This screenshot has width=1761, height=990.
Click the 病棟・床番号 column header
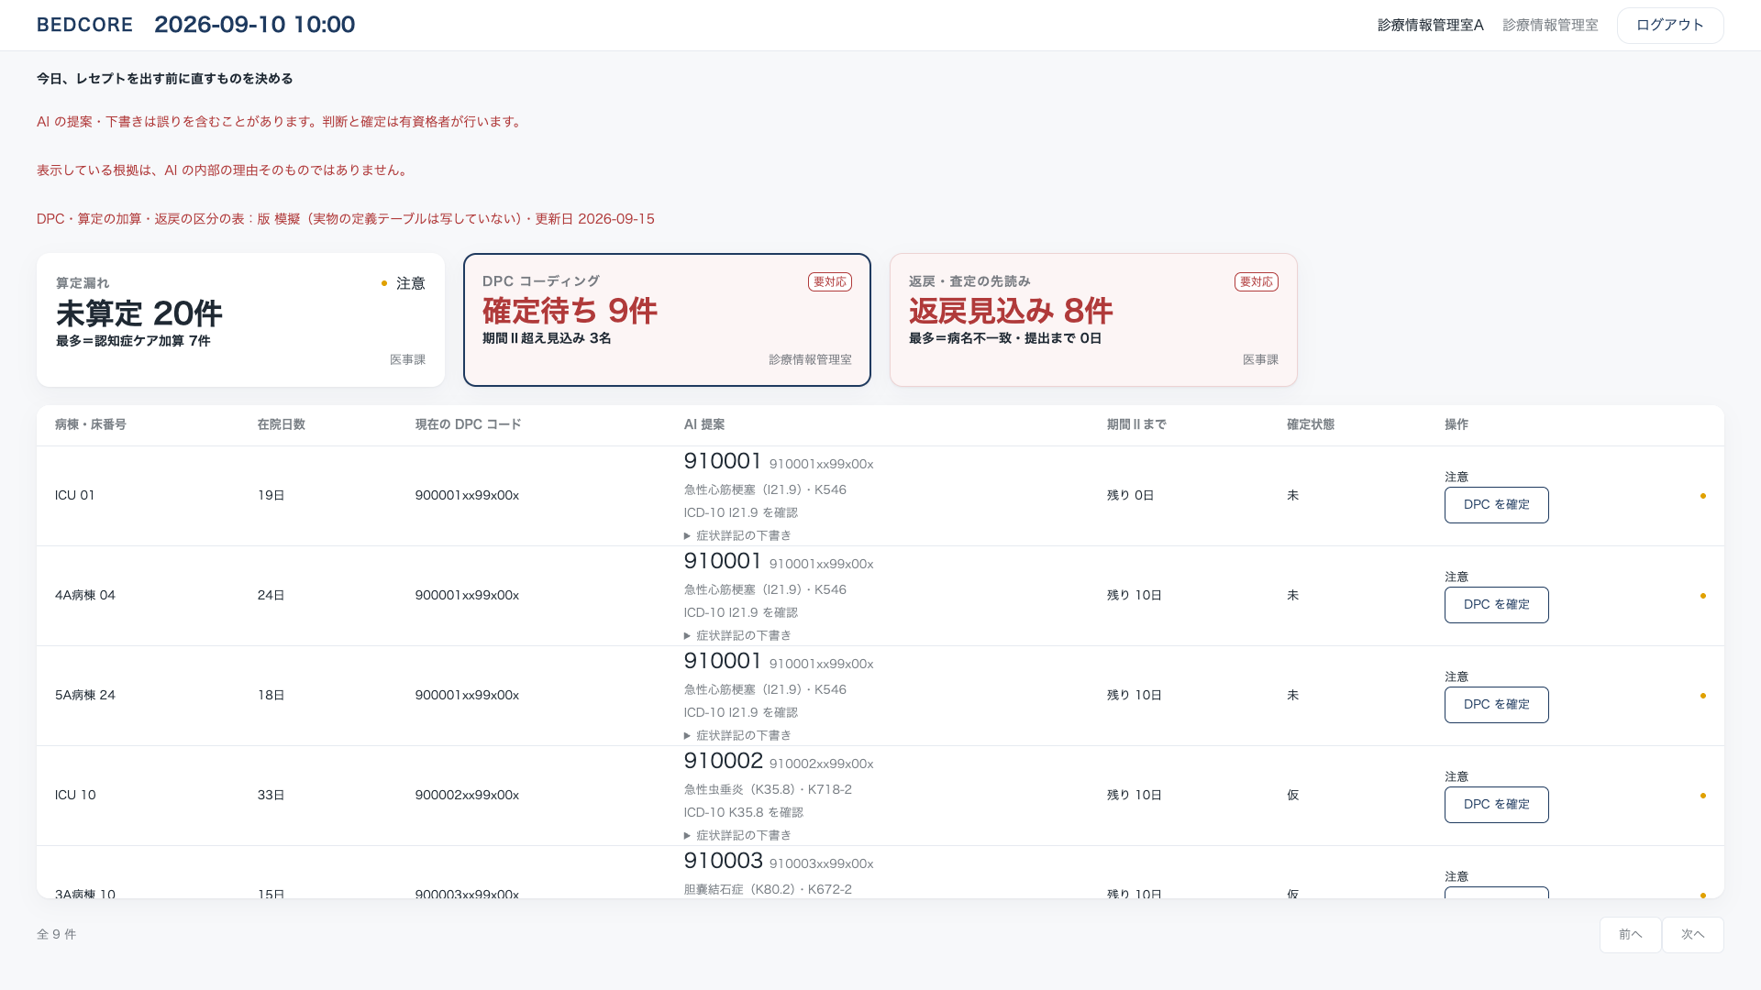(91, 424)
